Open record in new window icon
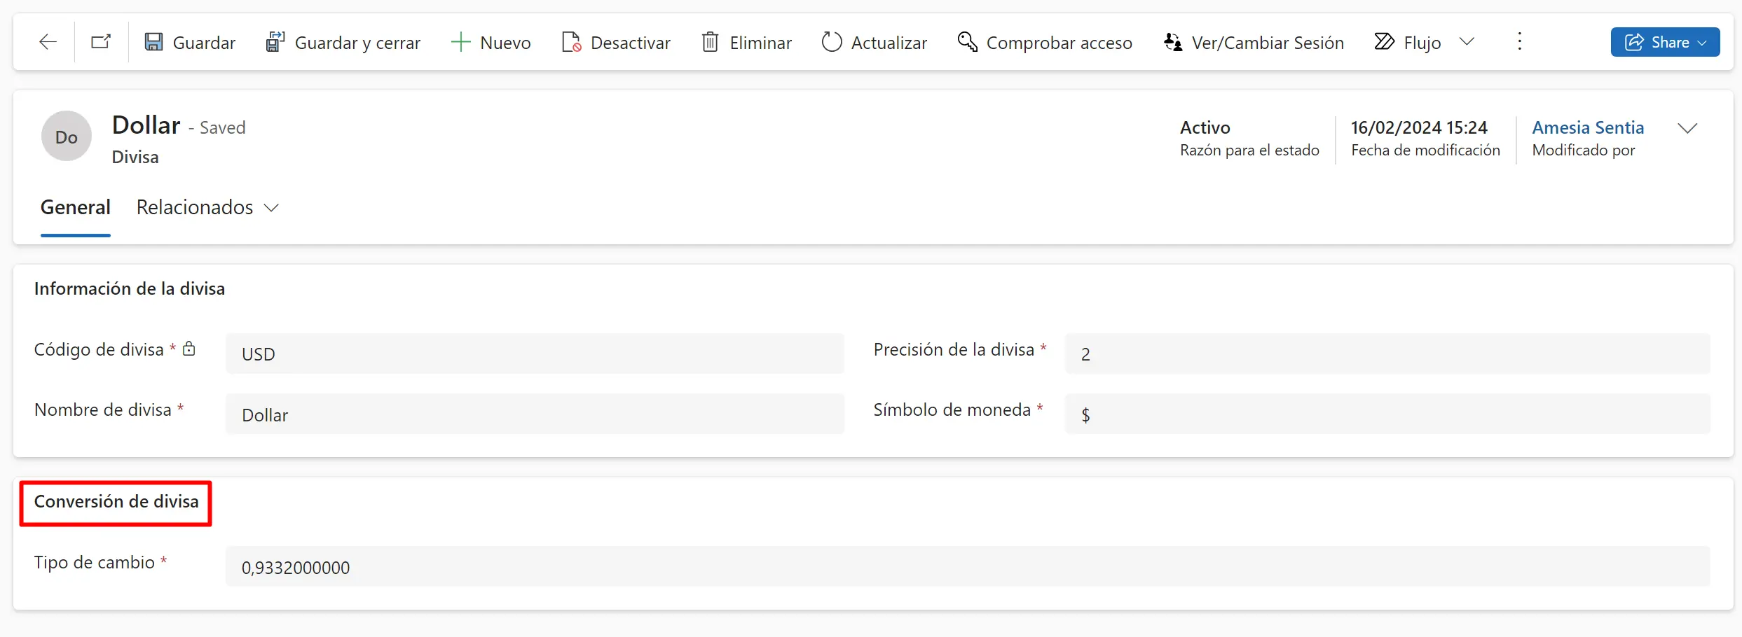The height and width of the screenshot is (637, 1742). (101, 42)
